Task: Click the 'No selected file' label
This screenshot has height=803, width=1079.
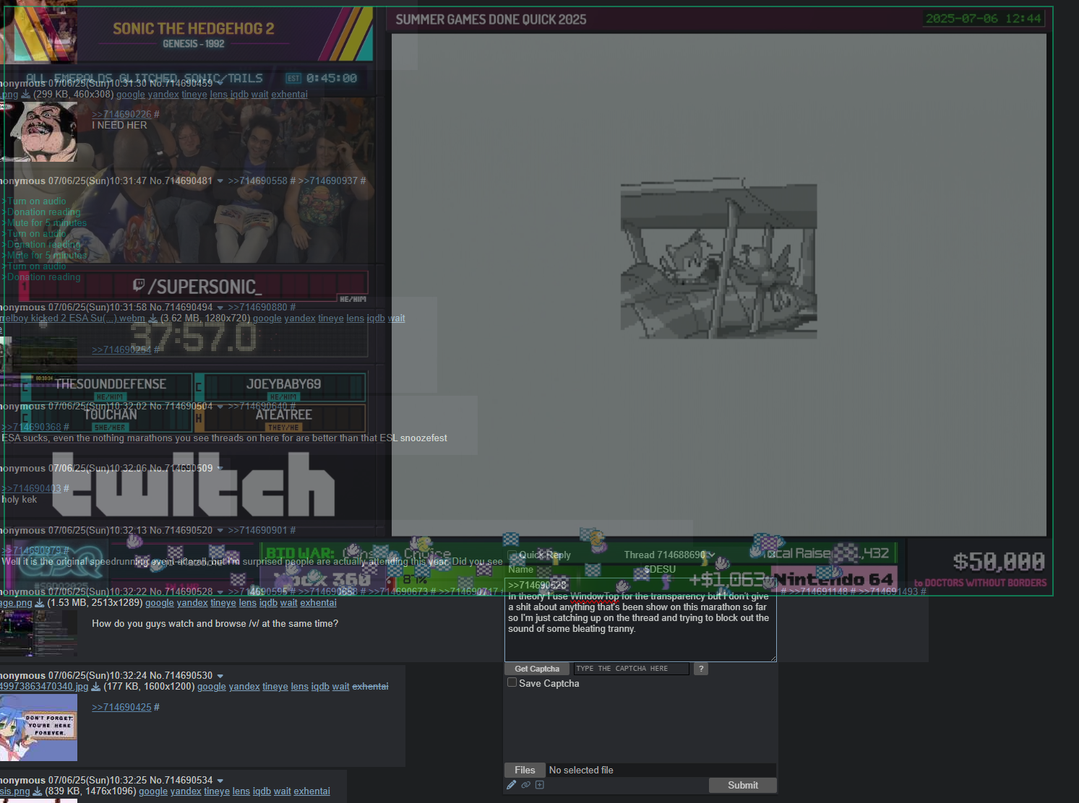Action: click(581, 770)
